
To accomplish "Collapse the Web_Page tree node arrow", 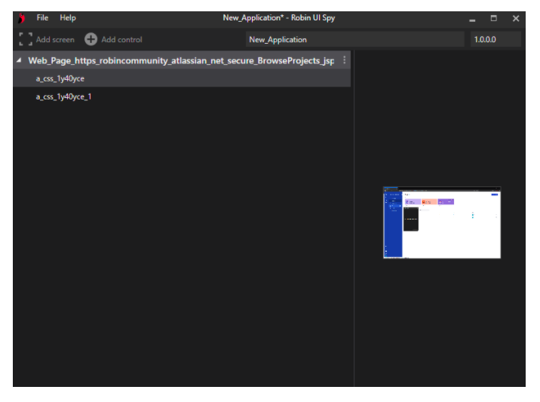I will pyautogui.click(x=19, y=60).
